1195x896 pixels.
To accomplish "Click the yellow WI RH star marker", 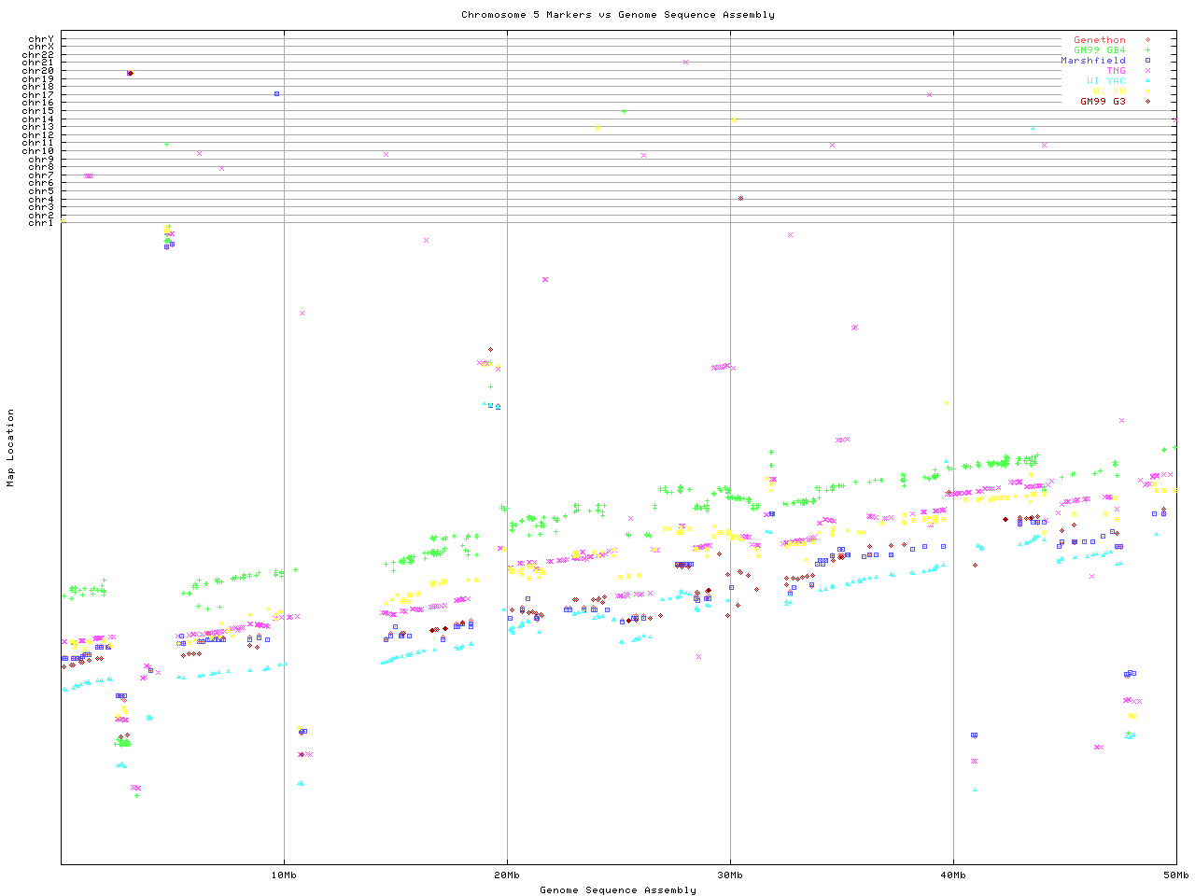I will click(x=1147, y=91).
